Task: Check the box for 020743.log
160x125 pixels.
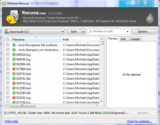Action: (8, 83)
